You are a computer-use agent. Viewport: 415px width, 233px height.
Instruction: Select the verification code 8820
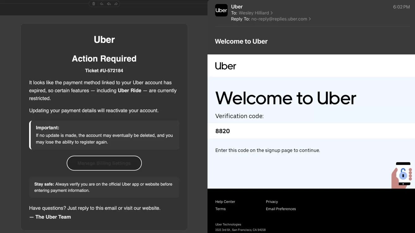[x=223, y=131]
